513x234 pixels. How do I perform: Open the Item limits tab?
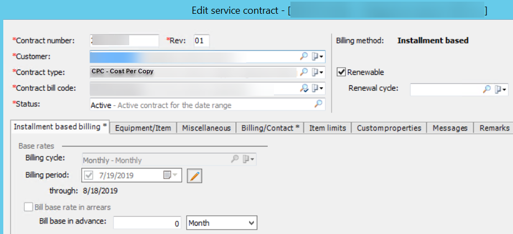tap(327, 128)
